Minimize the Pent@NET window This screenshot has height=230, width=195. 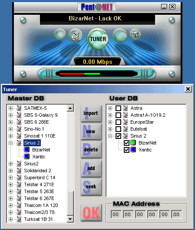(x=164, y=7)
